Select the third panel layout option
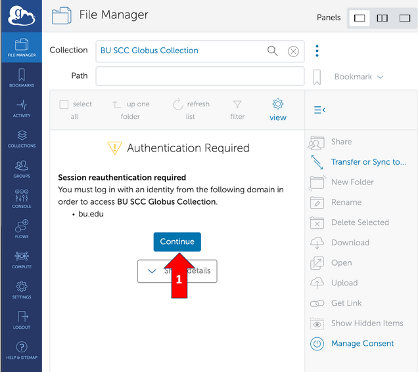 point(405,18)
